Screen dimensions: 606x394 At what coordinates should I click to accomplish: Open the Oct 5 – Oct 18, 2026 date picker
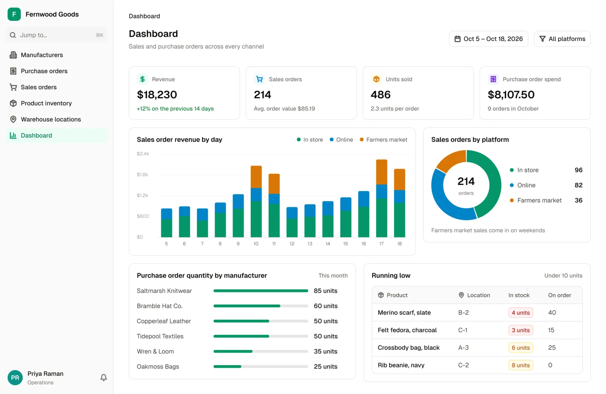coord(489,39)
